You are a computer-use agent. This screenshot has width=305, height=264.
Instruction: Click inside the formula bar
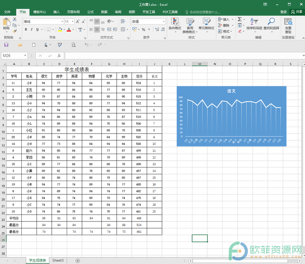click(183, 56)
